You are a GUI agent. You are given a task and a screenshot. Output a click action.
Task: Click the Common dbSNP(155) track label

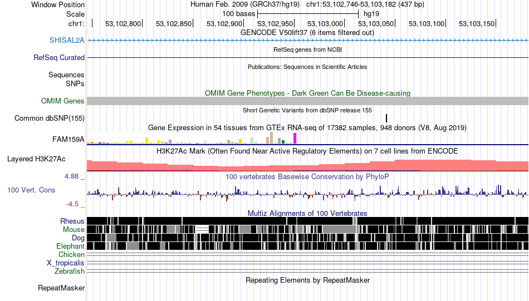(50, 119)
